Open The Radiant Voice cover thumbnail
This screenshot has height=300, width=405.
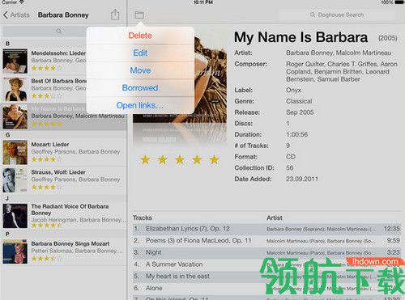pyautogui.click(x=15, y=216)
